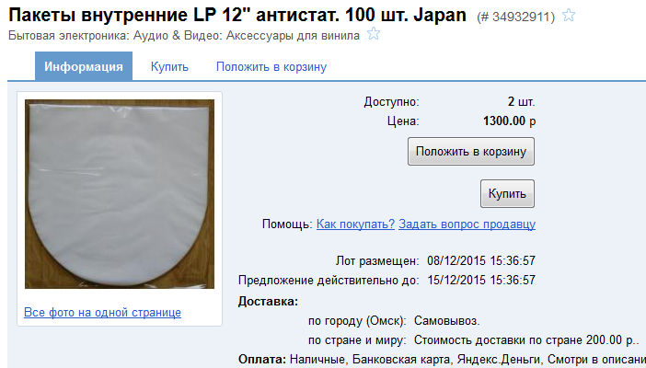Click the price value 1300.00 р
646x368 pixels.
coord(509,121)
